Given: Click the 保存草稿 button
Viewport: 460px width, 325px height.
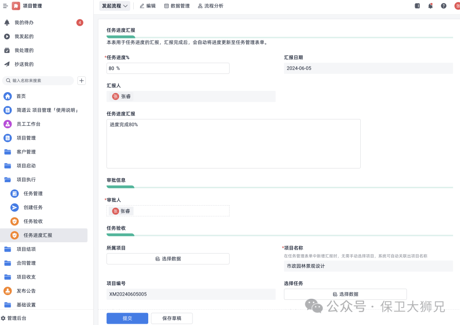Looking at the screenshot, I should [178, 318].
